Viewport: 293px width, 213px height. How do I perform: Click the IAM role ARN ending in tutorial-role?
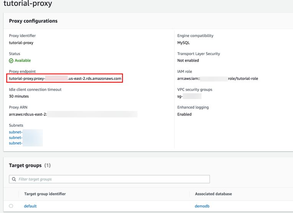pos(217,79)
